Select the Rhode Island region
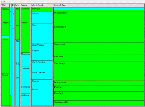Screen dimensions: 145x107 [x=99, y=34]
